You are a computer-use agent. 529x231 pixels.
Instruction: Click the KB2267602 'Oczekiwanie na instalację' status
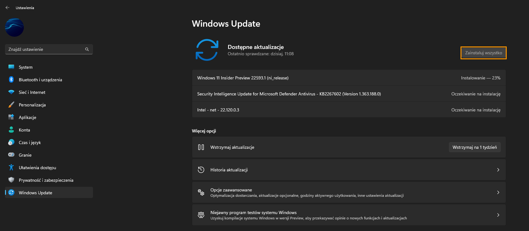476,94
